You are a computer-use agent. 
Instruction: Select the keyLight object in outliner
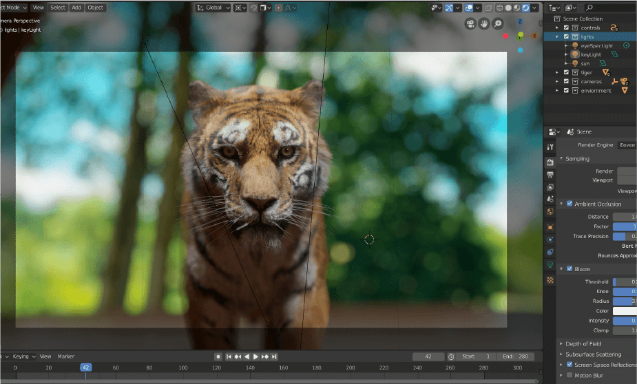590,54
